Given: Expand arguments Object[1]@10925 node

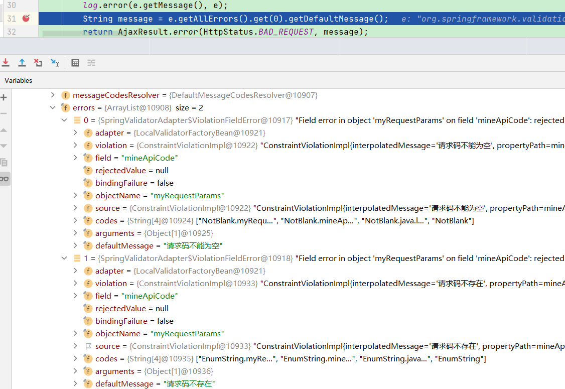Looking at the screenshot, I should tap(75, 233).
